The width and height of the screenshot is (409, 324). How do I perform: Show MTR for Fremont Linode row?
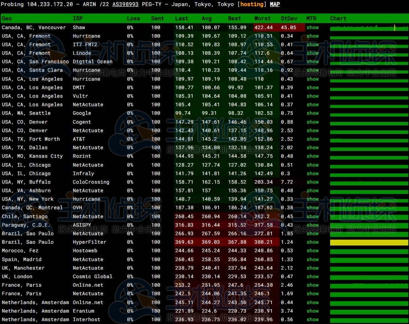click(x=312, y=53)
